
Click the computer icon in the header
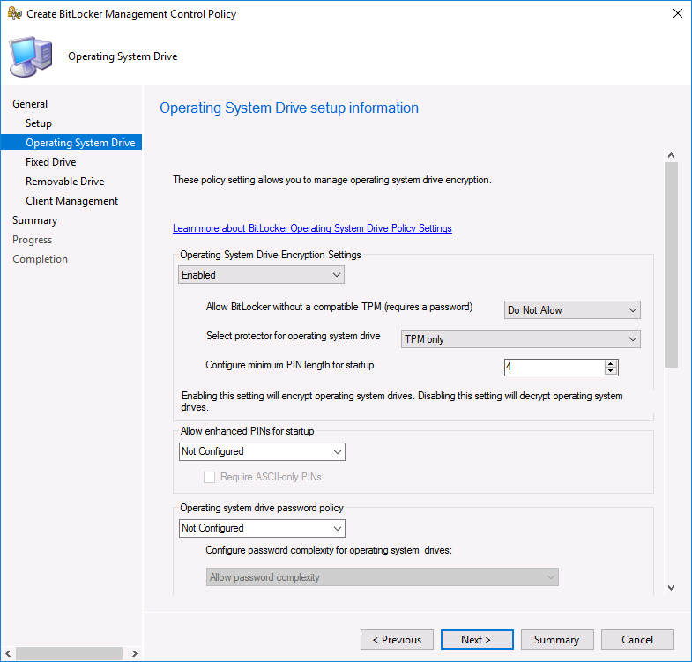point(31,56)
